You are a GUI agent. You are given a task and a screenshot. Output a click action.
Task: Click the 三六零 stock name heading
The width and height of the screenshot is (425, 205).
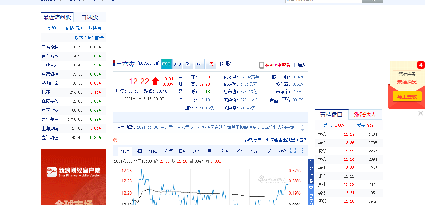pos(126,63)
